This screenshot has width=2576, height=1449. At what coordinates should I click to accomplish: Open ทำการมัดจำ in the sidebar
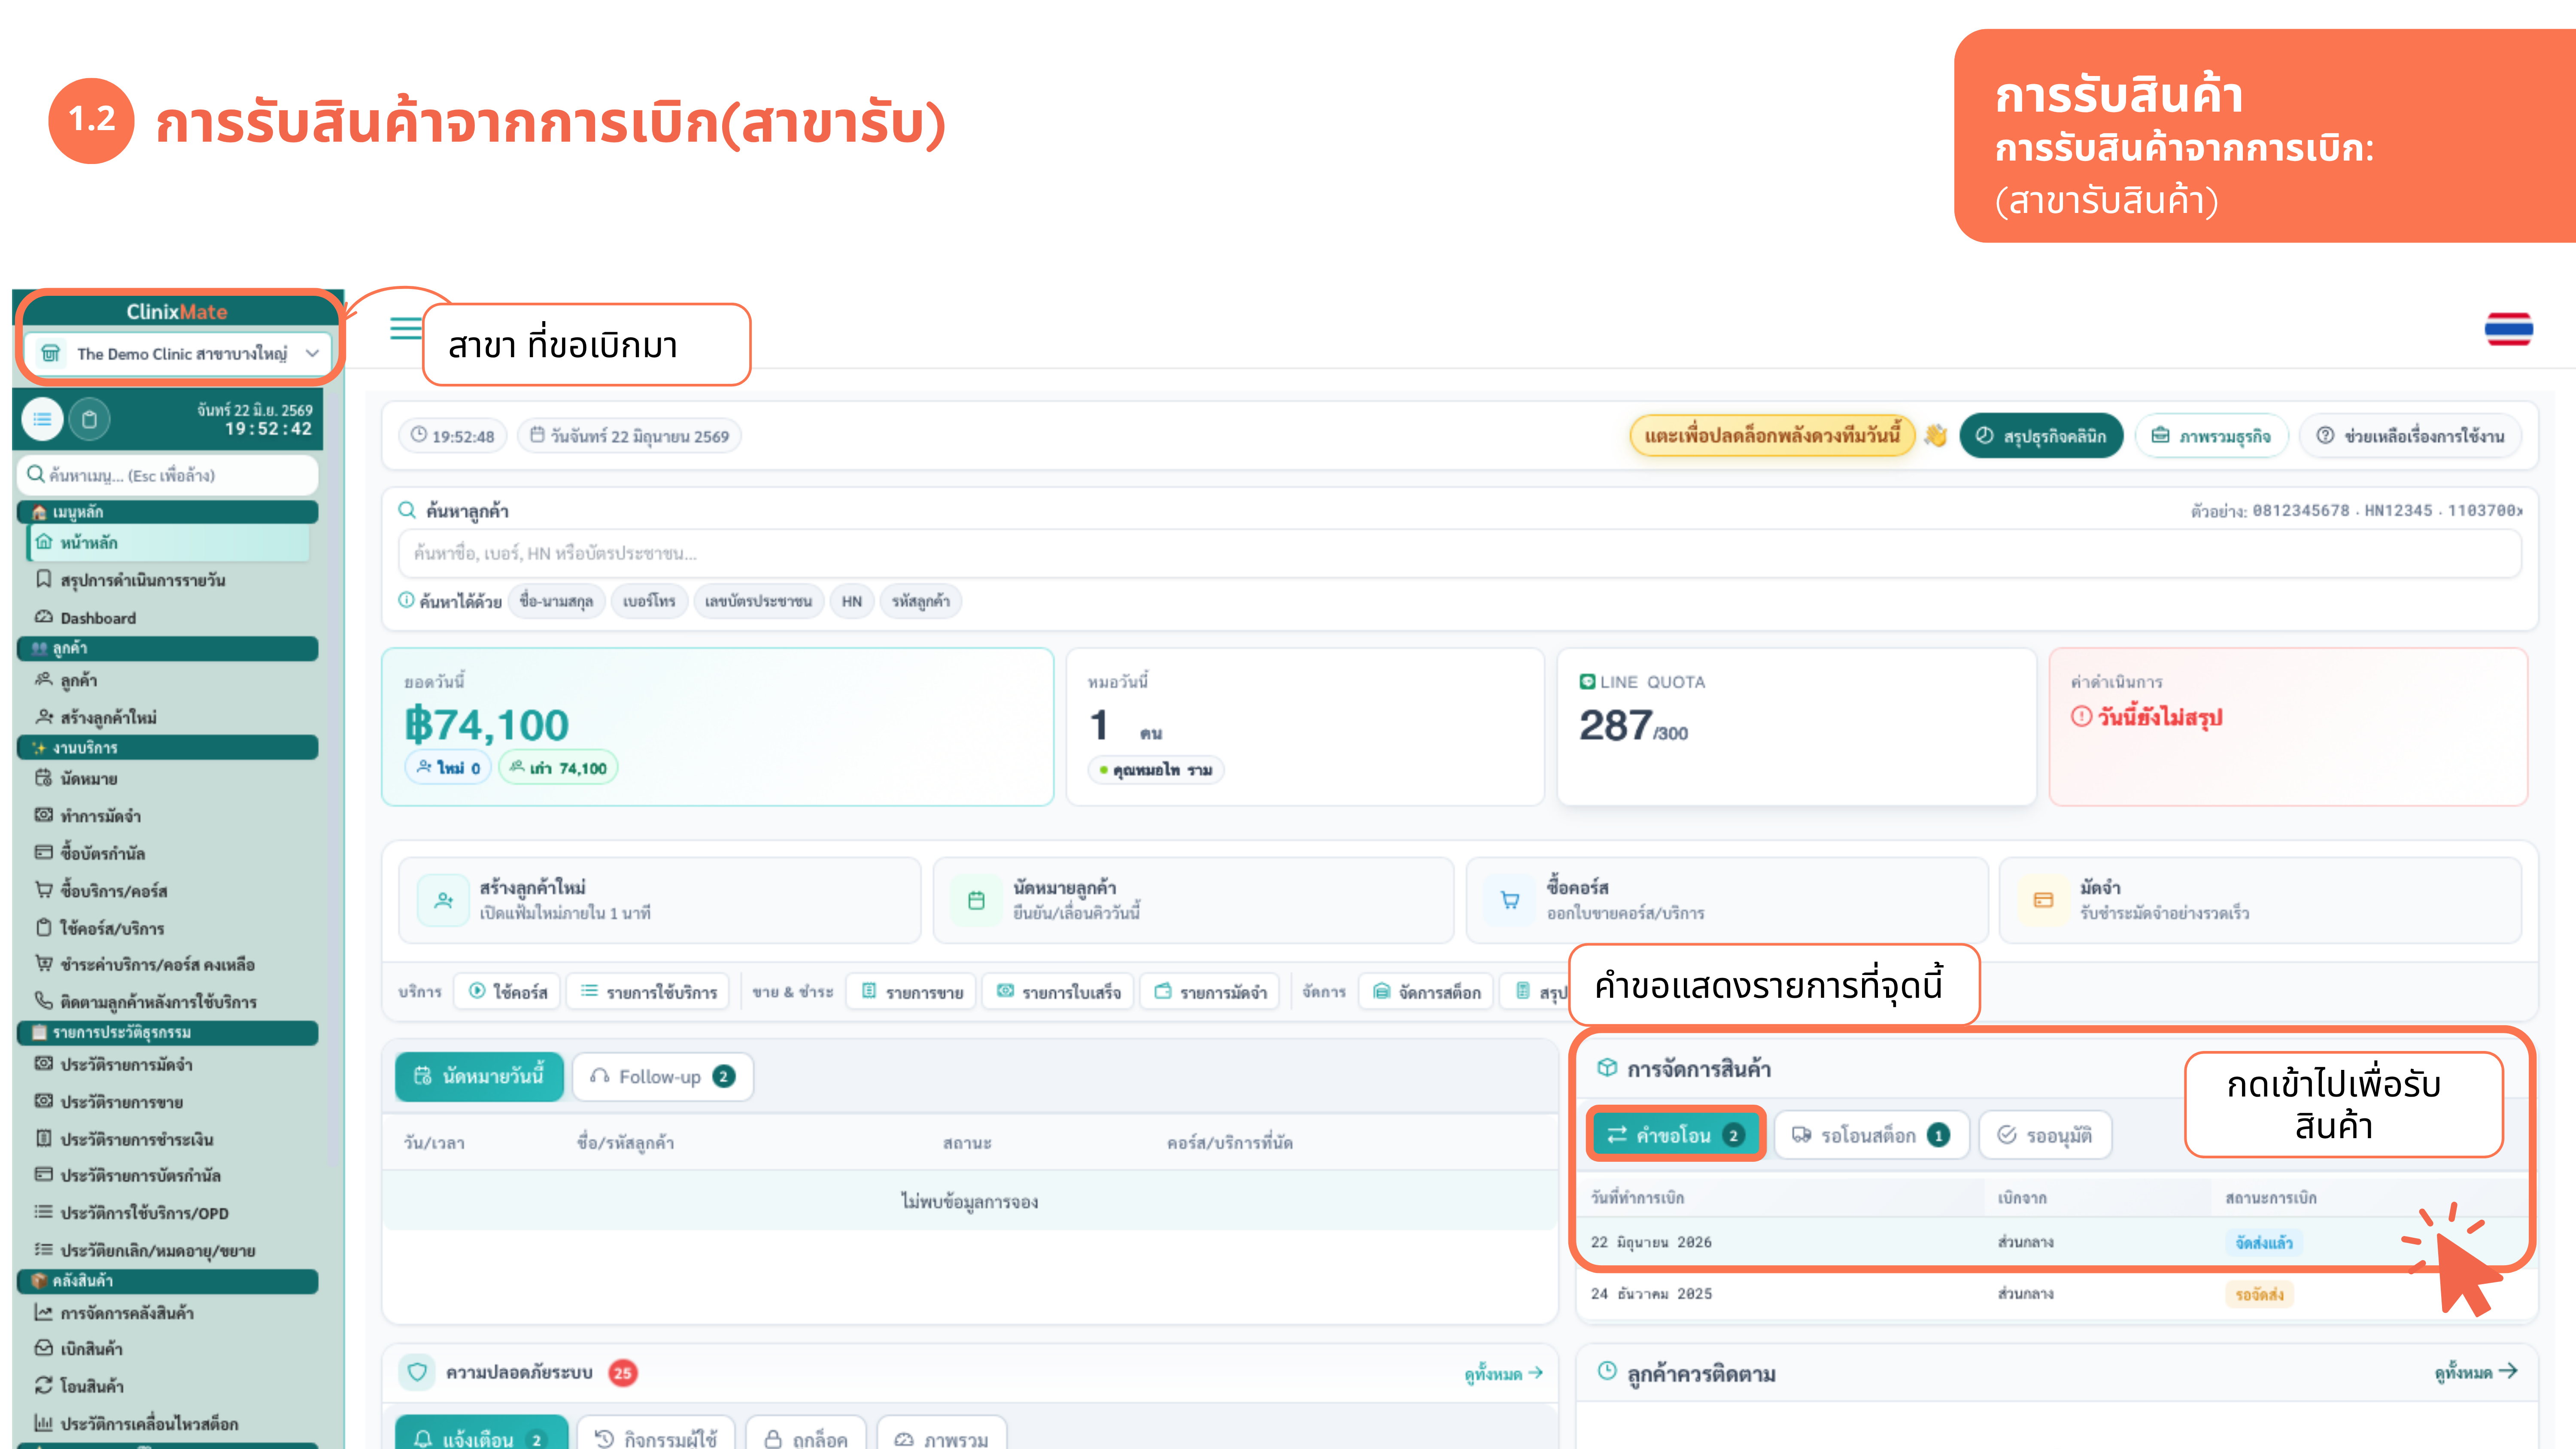pyautogui.click(x=88, y=816)
